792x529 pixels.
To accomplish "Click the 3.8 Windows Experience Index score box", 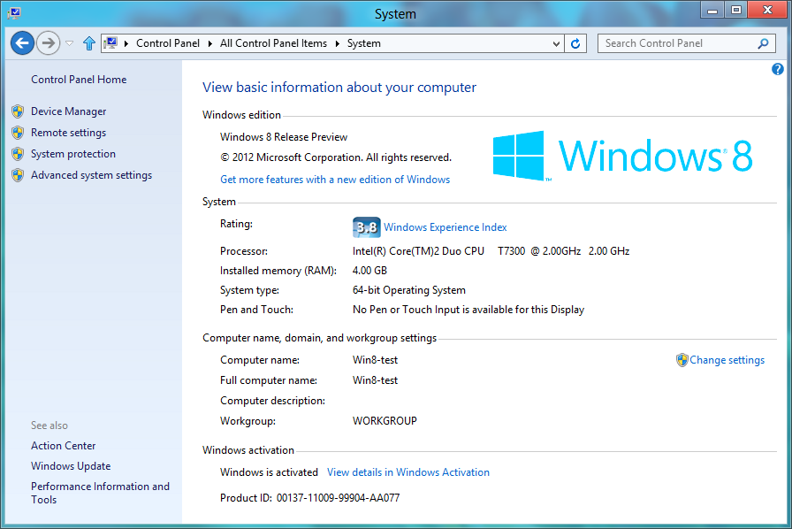I will point(366,226).
